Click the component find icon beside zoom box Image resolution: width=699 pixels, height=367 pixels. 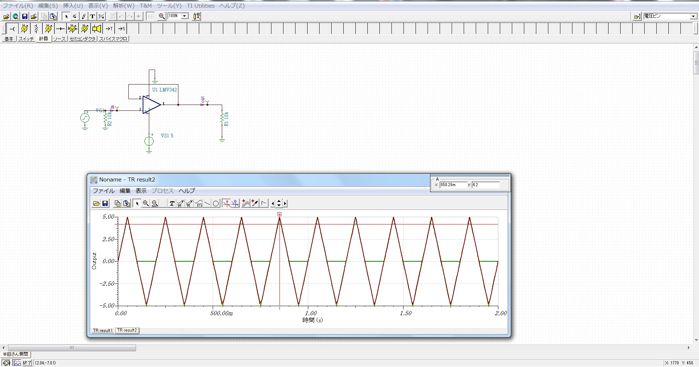[x=197, y=16]
